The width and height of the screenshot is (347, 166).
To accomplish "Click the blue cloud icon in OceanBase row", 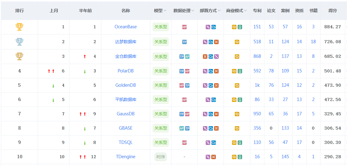I will (214, 27).
